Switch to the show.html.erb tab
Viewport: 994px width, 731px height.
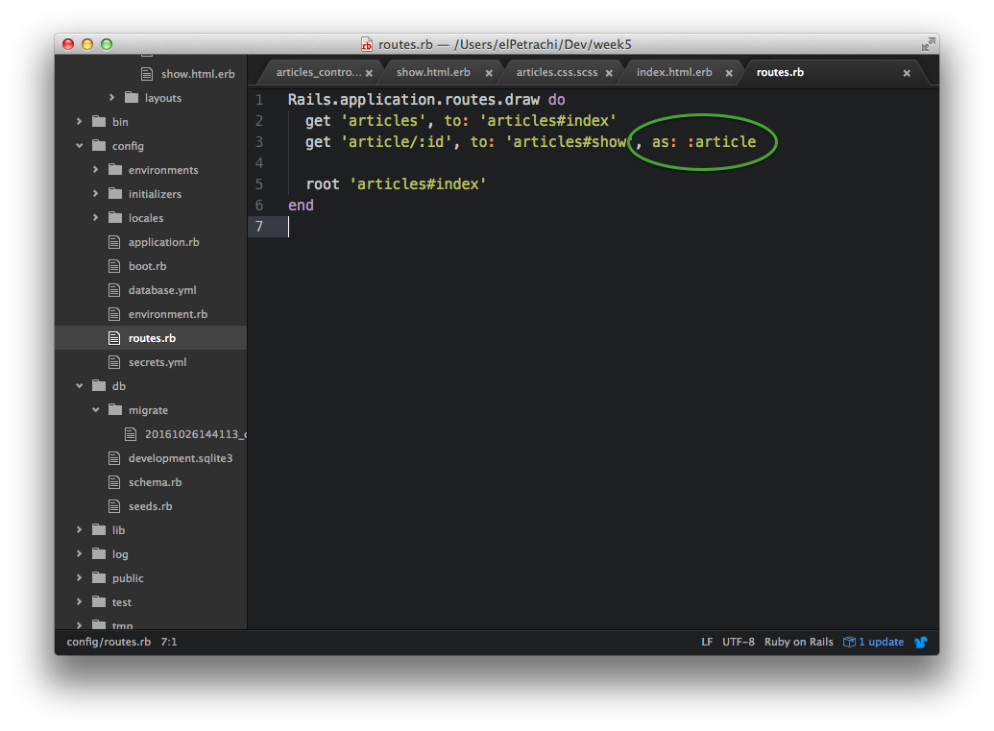433,72
